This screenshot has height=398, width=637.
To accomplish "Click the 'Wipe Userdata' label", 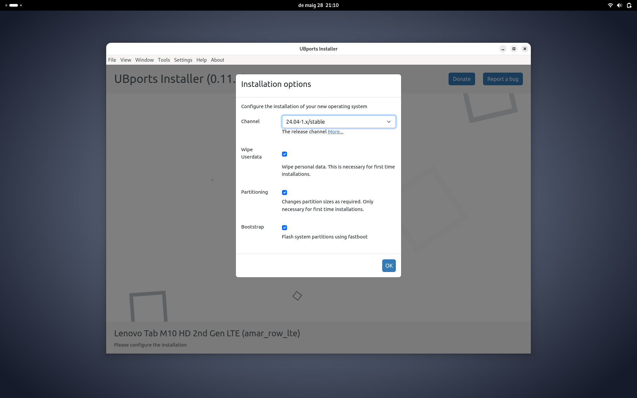I will pos(251,153).
